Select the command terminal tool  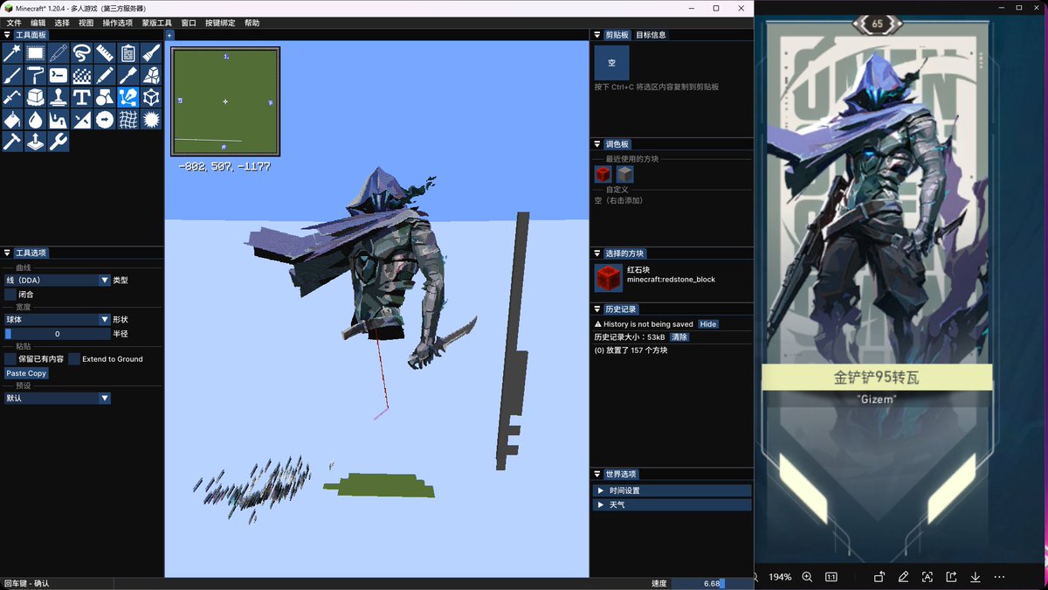(x=59, y=74)
